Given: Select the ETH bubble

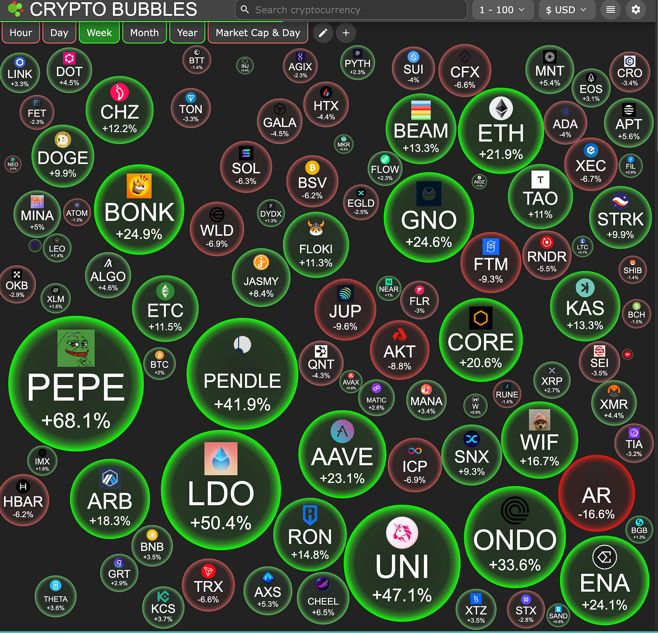Looking at the screenshot, I should tap(501, 131).
